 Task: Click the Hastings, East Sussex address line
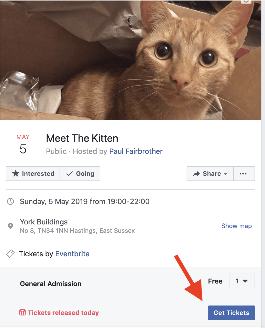click(77, 231)
